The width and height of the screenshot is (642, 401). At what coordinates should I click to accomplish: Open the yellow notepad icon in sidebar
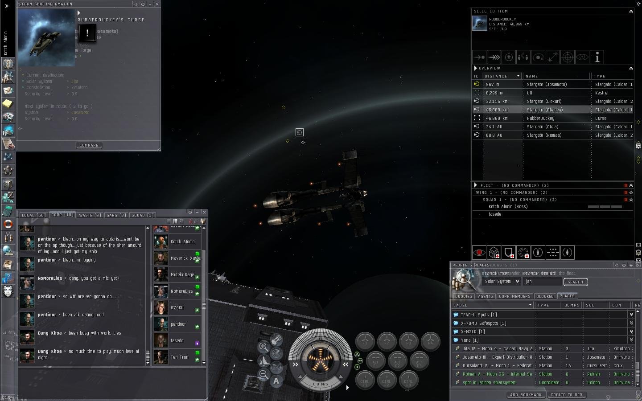click(8, 104)
